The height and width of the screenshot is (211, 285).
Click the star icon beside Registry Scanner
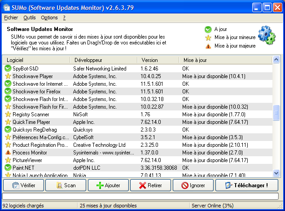pyautogui.click(x=8, y=114)
